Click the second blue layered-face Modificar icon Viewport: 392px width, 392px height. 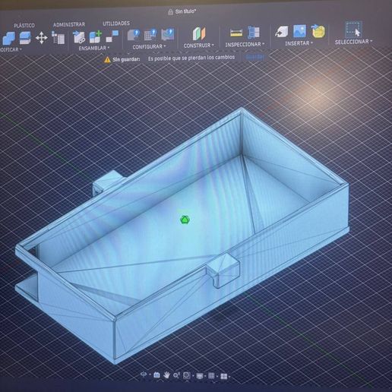click(25, 38)
